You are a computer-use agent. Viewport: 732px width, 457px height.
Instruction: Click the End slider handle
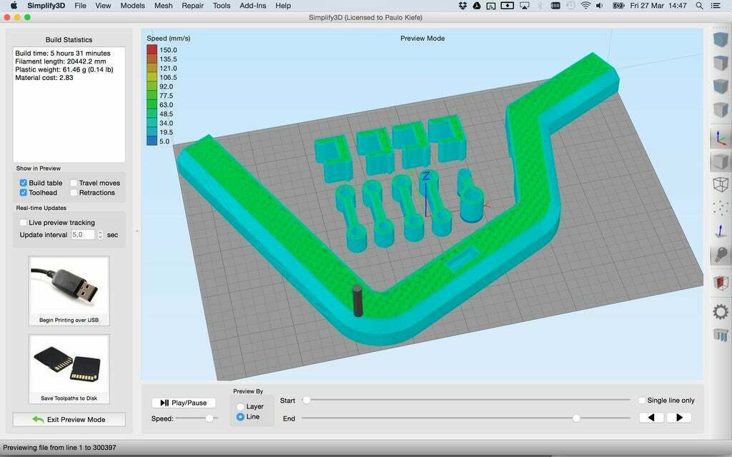click(x=576, y=418)
